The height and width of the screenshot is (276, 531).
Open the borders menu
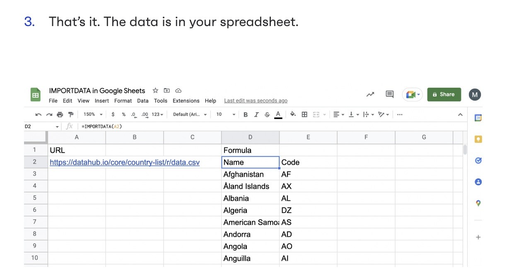(x=304, y=114)
